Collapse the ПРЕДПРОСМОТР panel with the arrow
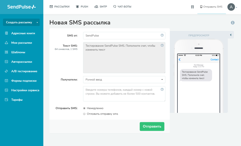The height and width of the screenshot is (146, 241). pyautogui.click(x=231, y=35)
